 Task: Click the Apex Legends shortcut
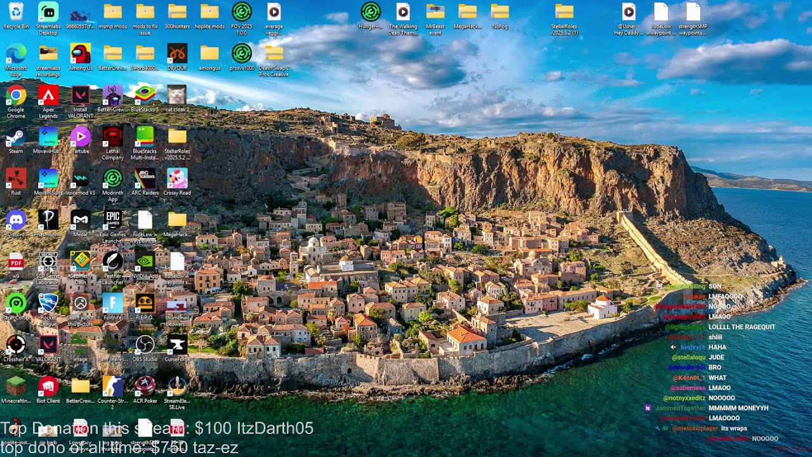[x=48, y=95]
